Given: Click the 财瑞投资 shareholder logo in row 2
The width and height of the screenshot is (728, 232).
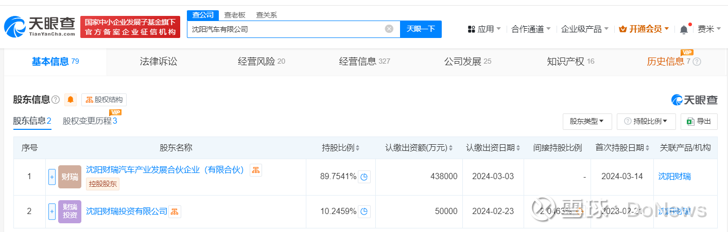Looking at the screenshot, I should click(70, 211).
